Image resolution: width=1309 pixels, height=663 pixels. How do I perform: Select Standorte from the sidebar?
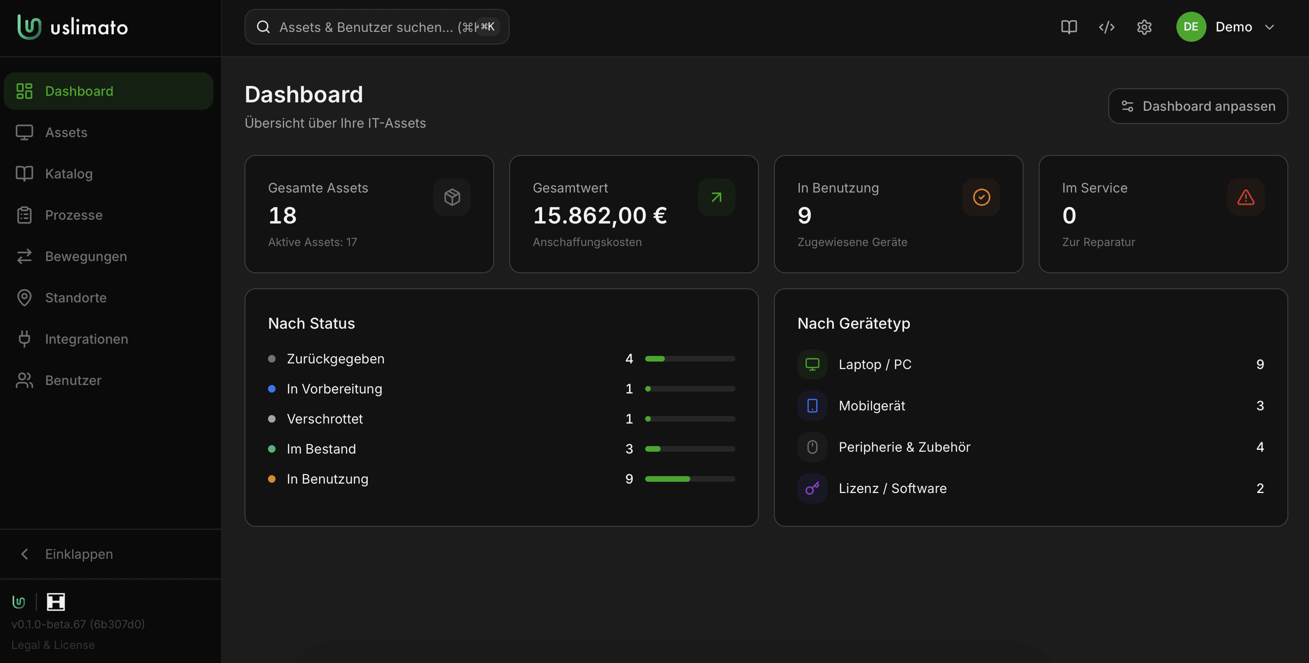click(x=108, y=297)
